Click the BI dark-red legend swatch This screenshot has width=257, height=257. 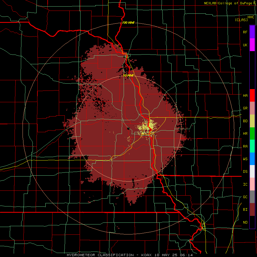pyautogui.click(x=252, y=210)
